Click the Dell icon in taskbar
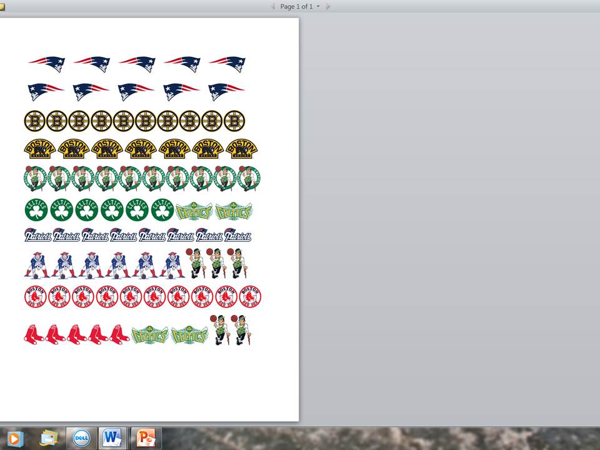This screenshot has height=450, width=600. tap(81, 438)
